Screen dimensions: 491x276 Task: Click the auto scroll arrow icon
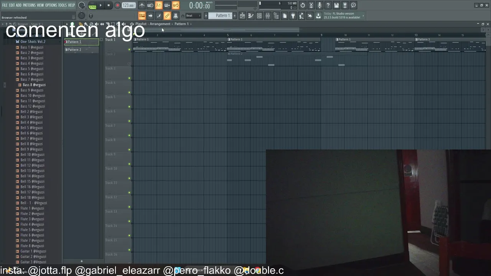[150, 16]
